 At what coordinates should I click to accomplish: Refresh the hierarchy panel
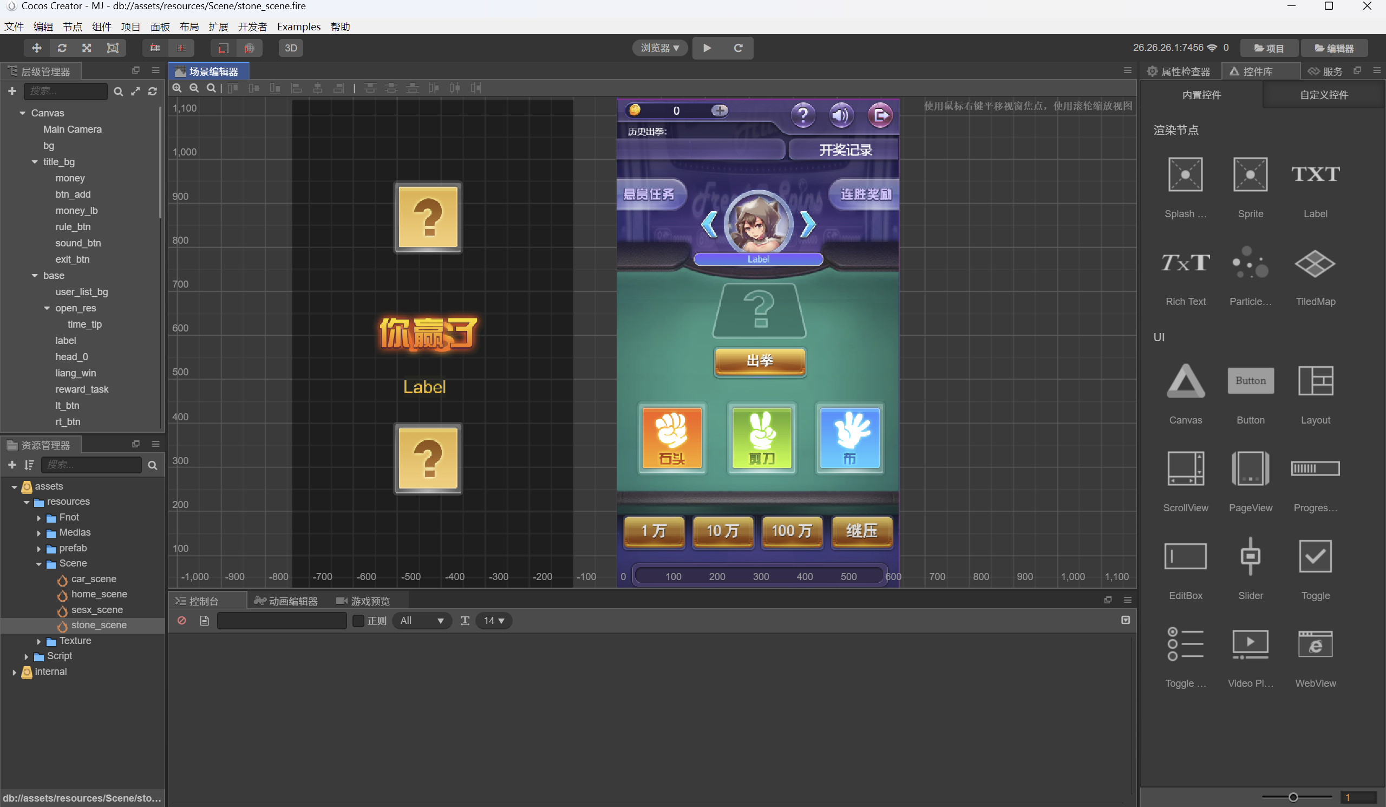[x=152, y=92]
